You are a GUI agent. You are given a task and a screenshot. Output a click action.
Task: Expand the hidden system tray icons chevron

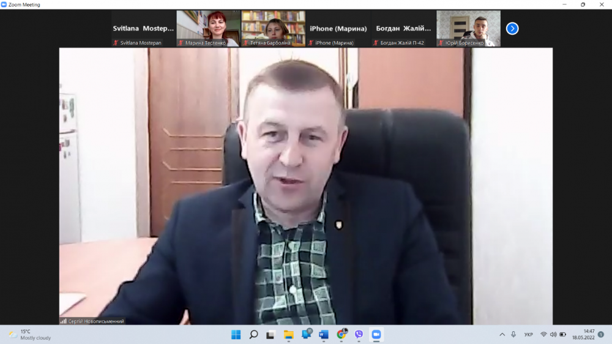(502, 334)
